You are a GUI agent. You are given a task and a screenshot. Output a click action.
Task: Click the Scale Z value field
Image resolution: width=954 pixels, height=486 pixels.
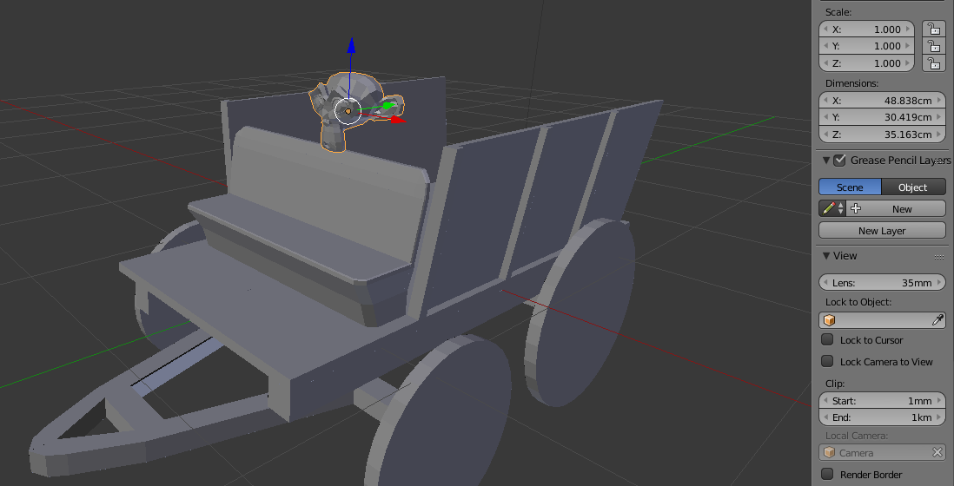(x=867, y=62)
